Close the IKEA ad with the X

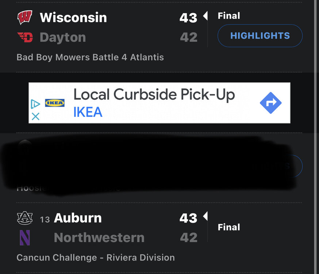tap(35, 117)
